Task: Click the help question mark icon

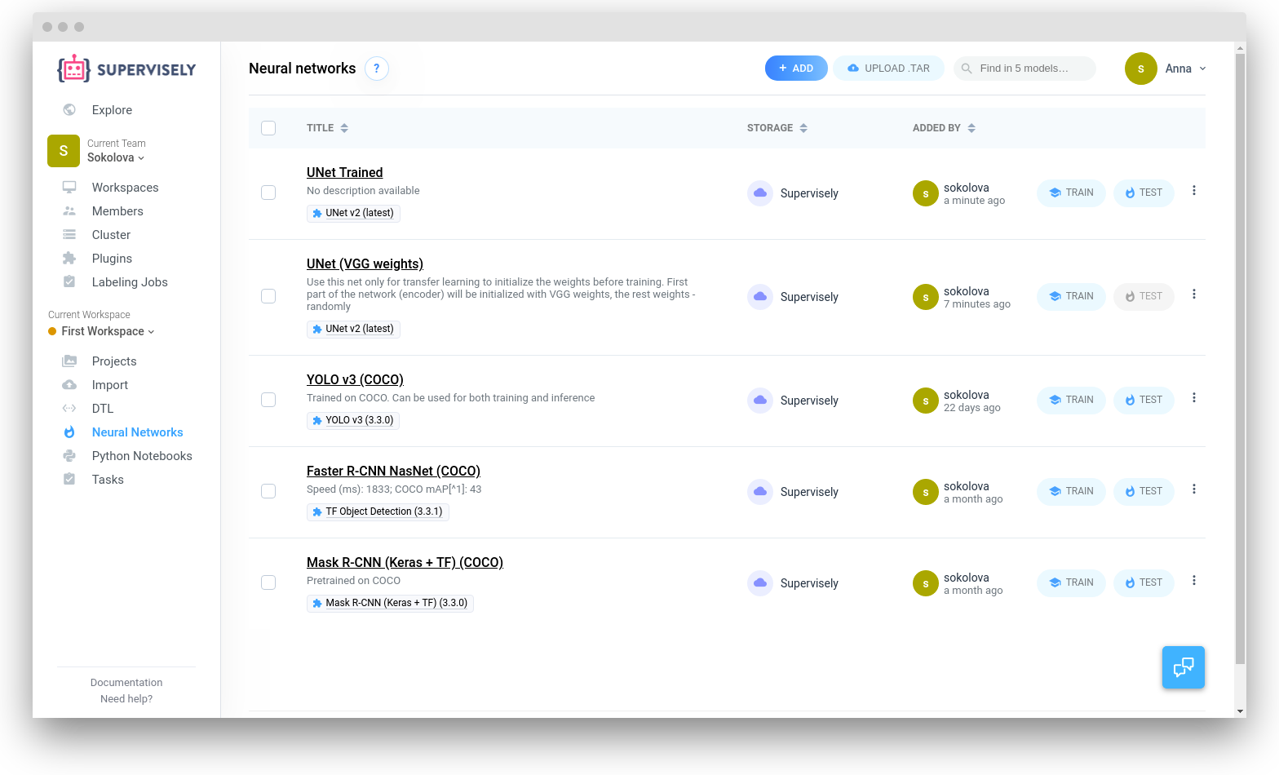Action: pyautogui.click(x=376, y=69)
